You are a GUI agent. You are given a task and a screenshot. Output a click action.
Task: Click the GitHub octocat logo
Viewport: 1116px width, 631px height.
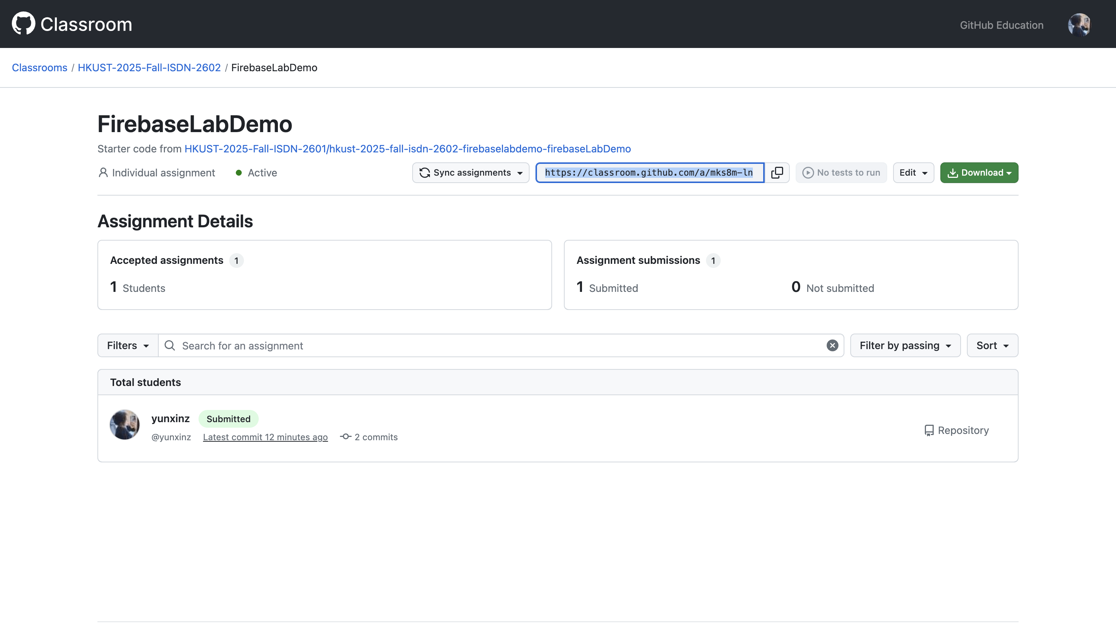click(x=23, y=23)
